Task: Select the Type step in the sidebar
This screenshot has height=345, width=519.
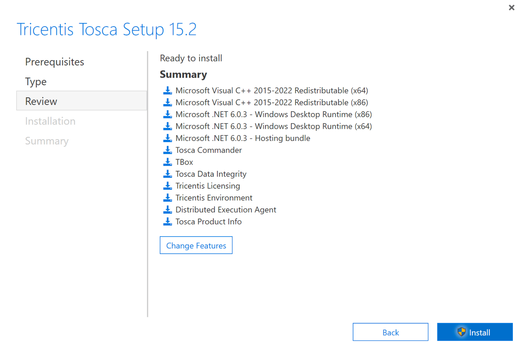Action: 36,82
